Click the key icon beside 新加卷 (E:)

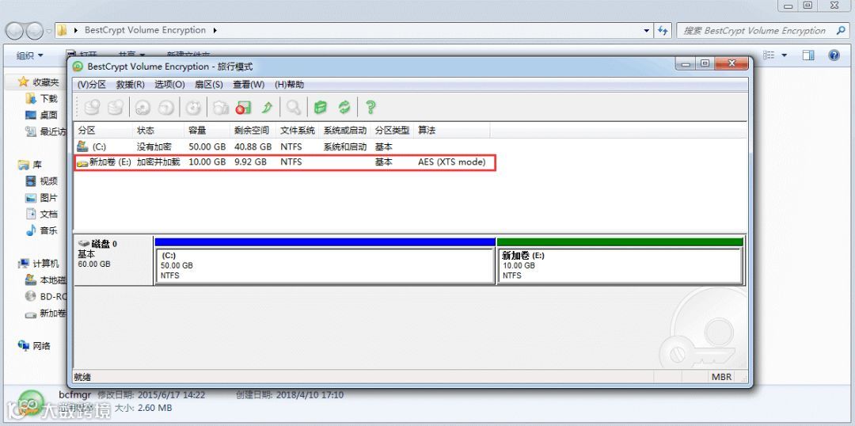click(82, 163)
